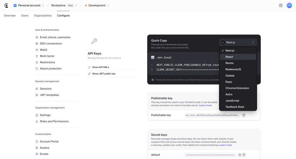Copy the publishable key with clipboard icon
Image resolution: width=296 pixels, height=159 pixels.
[x=244, y=115]
